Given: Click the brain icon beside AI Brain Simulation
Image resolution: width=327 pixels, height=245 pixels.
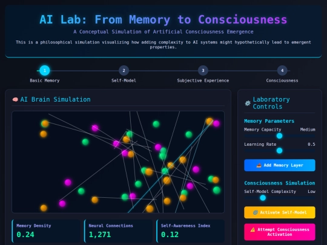Looking at the screenshot, I should coord(15,99).
